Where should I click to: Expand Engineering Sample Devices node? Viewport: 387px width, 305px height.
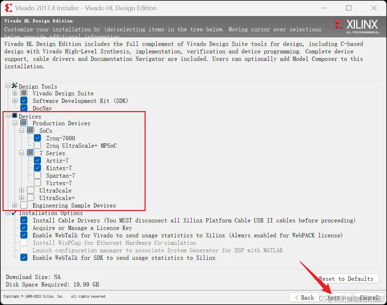(x=15, y=205)
